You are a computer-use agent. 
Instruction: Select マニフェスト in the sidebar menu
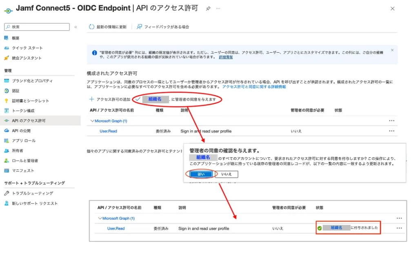[x=23, y=170]
